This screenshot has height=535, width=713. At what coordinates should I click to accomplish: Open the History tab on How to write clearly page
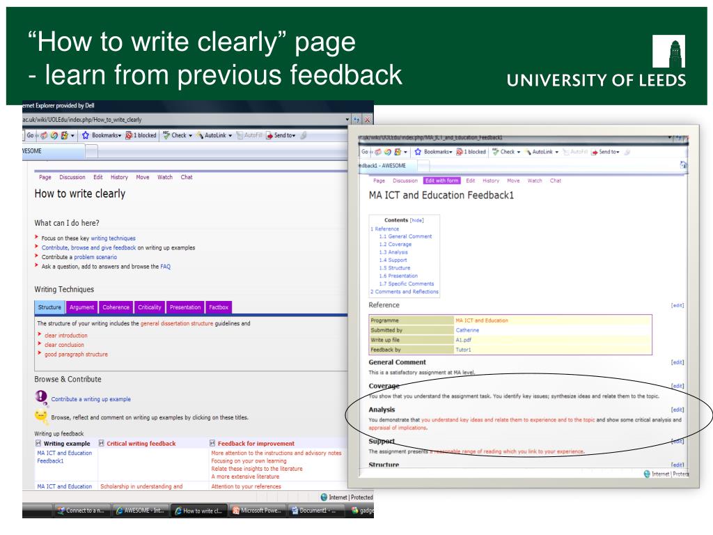click(119, 177)
